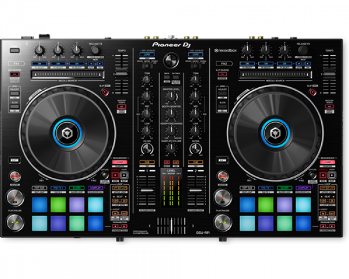Turn on first FX2 ON button

click(247, 63)
